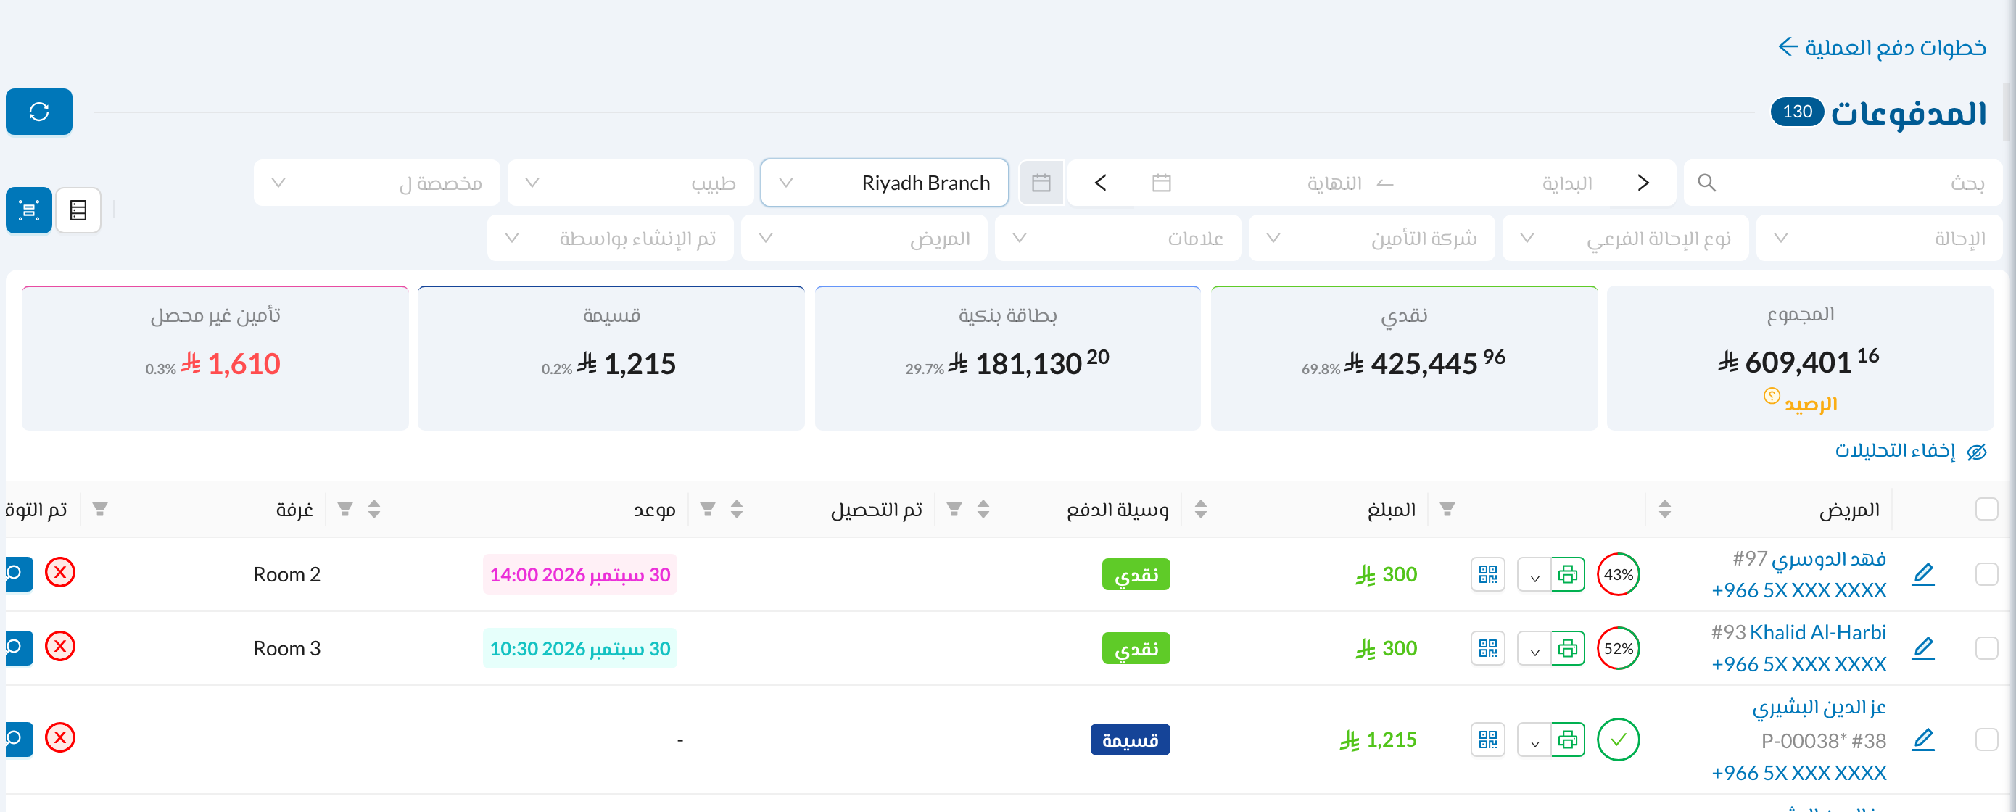Viewport: 2016px width, 812px height.
Task: Edit payment of Khalid Al-Harbi
Action: (x=1923, y=648)
